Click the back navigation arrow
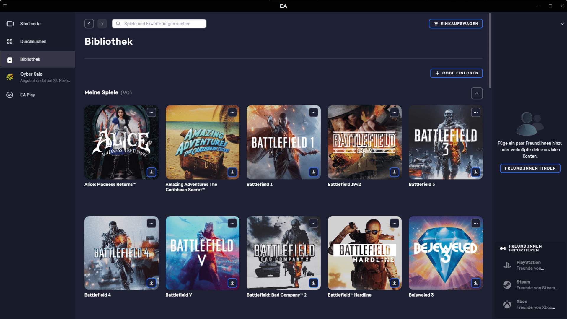Screen dimensions: 567x319 coord(89,24)
